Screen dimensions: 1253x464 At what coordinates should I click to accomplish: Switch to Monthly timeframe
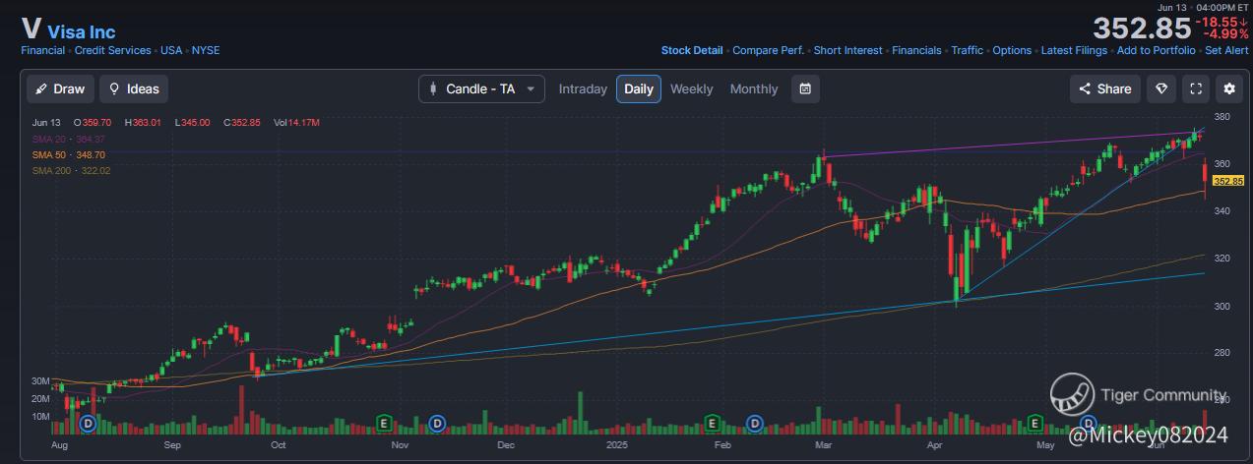point(754,88)
